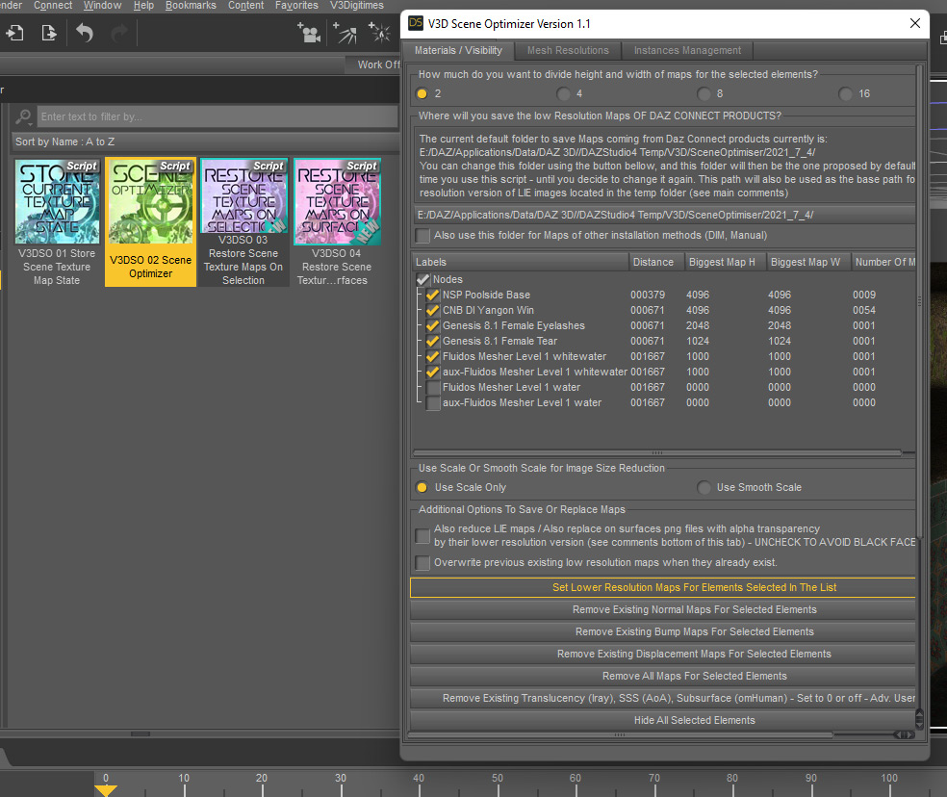Enable also use this folder for other installation methods
Image resolution: width=947 pixels, height=797 pixels.
(422, 235)
